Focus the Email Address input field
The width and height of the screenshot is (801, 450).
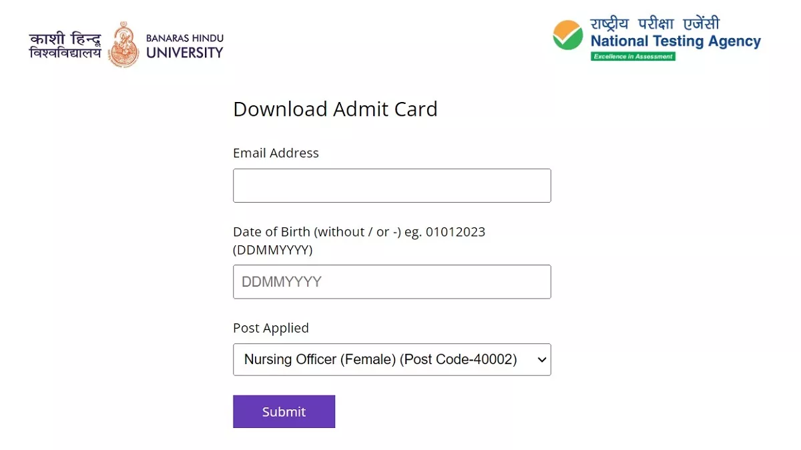tap(392, 185)
